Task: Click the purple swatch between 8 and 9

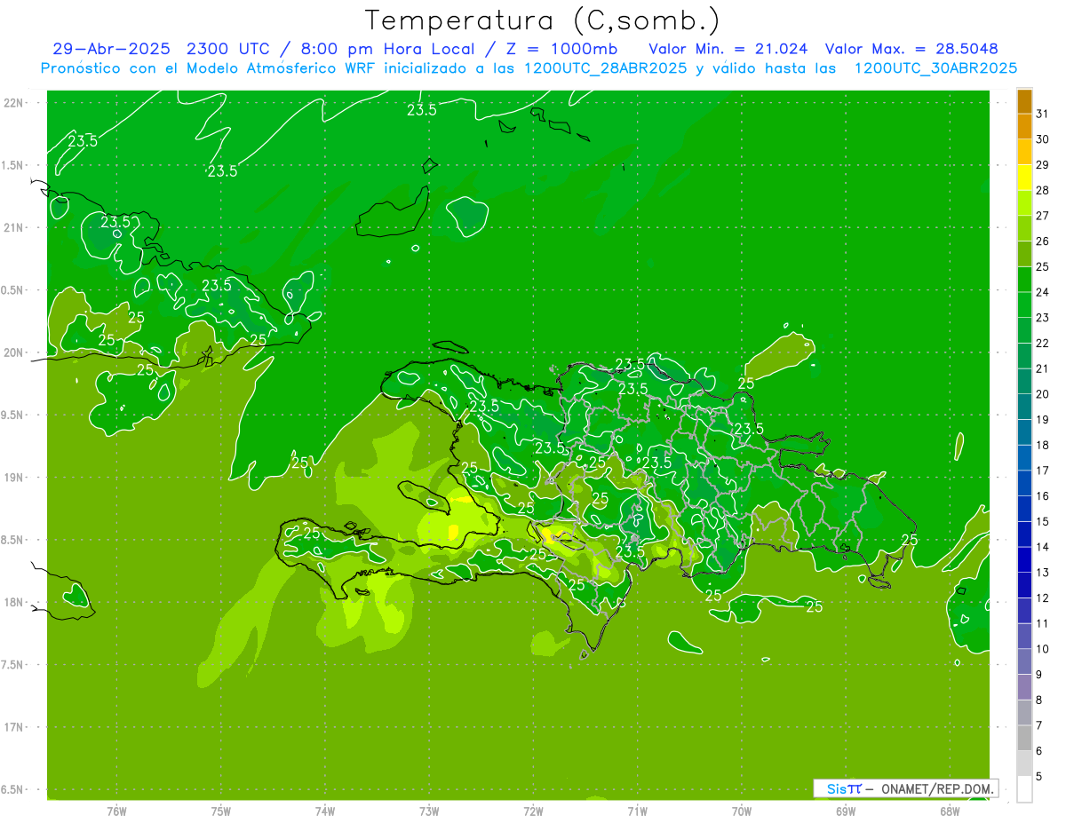Action: (x=1024, y=687)
